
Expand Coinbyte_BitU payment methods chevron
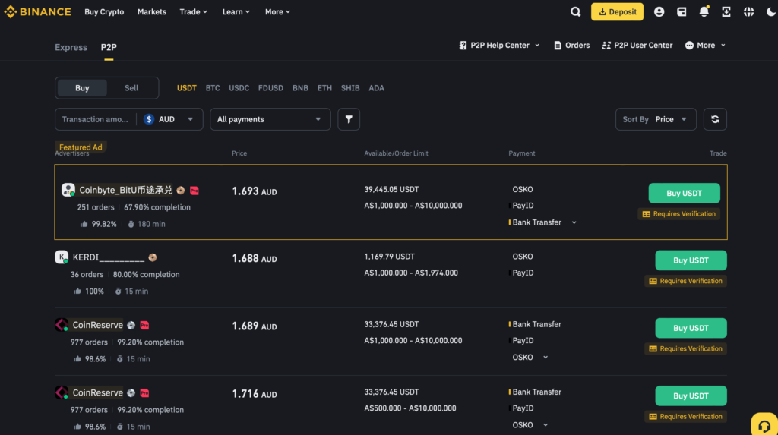pos(574,222)
